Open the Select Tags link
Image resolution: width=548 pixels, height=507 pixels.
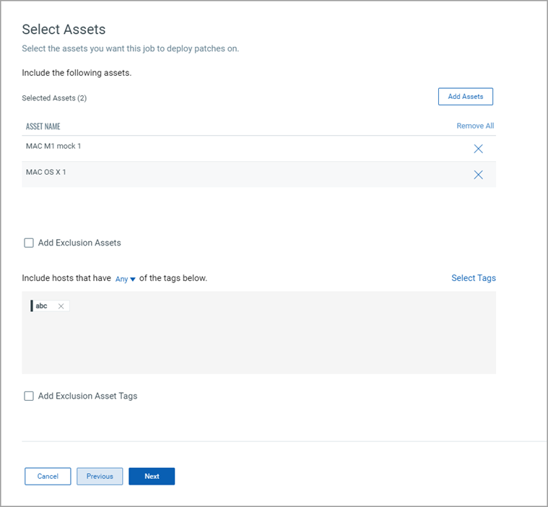473,278
